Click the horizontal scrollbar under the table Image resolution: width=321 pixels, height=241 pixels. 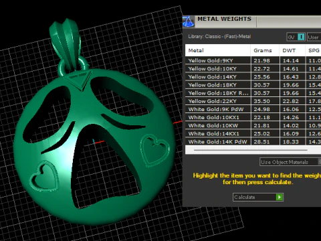click(x=251, y=150)
